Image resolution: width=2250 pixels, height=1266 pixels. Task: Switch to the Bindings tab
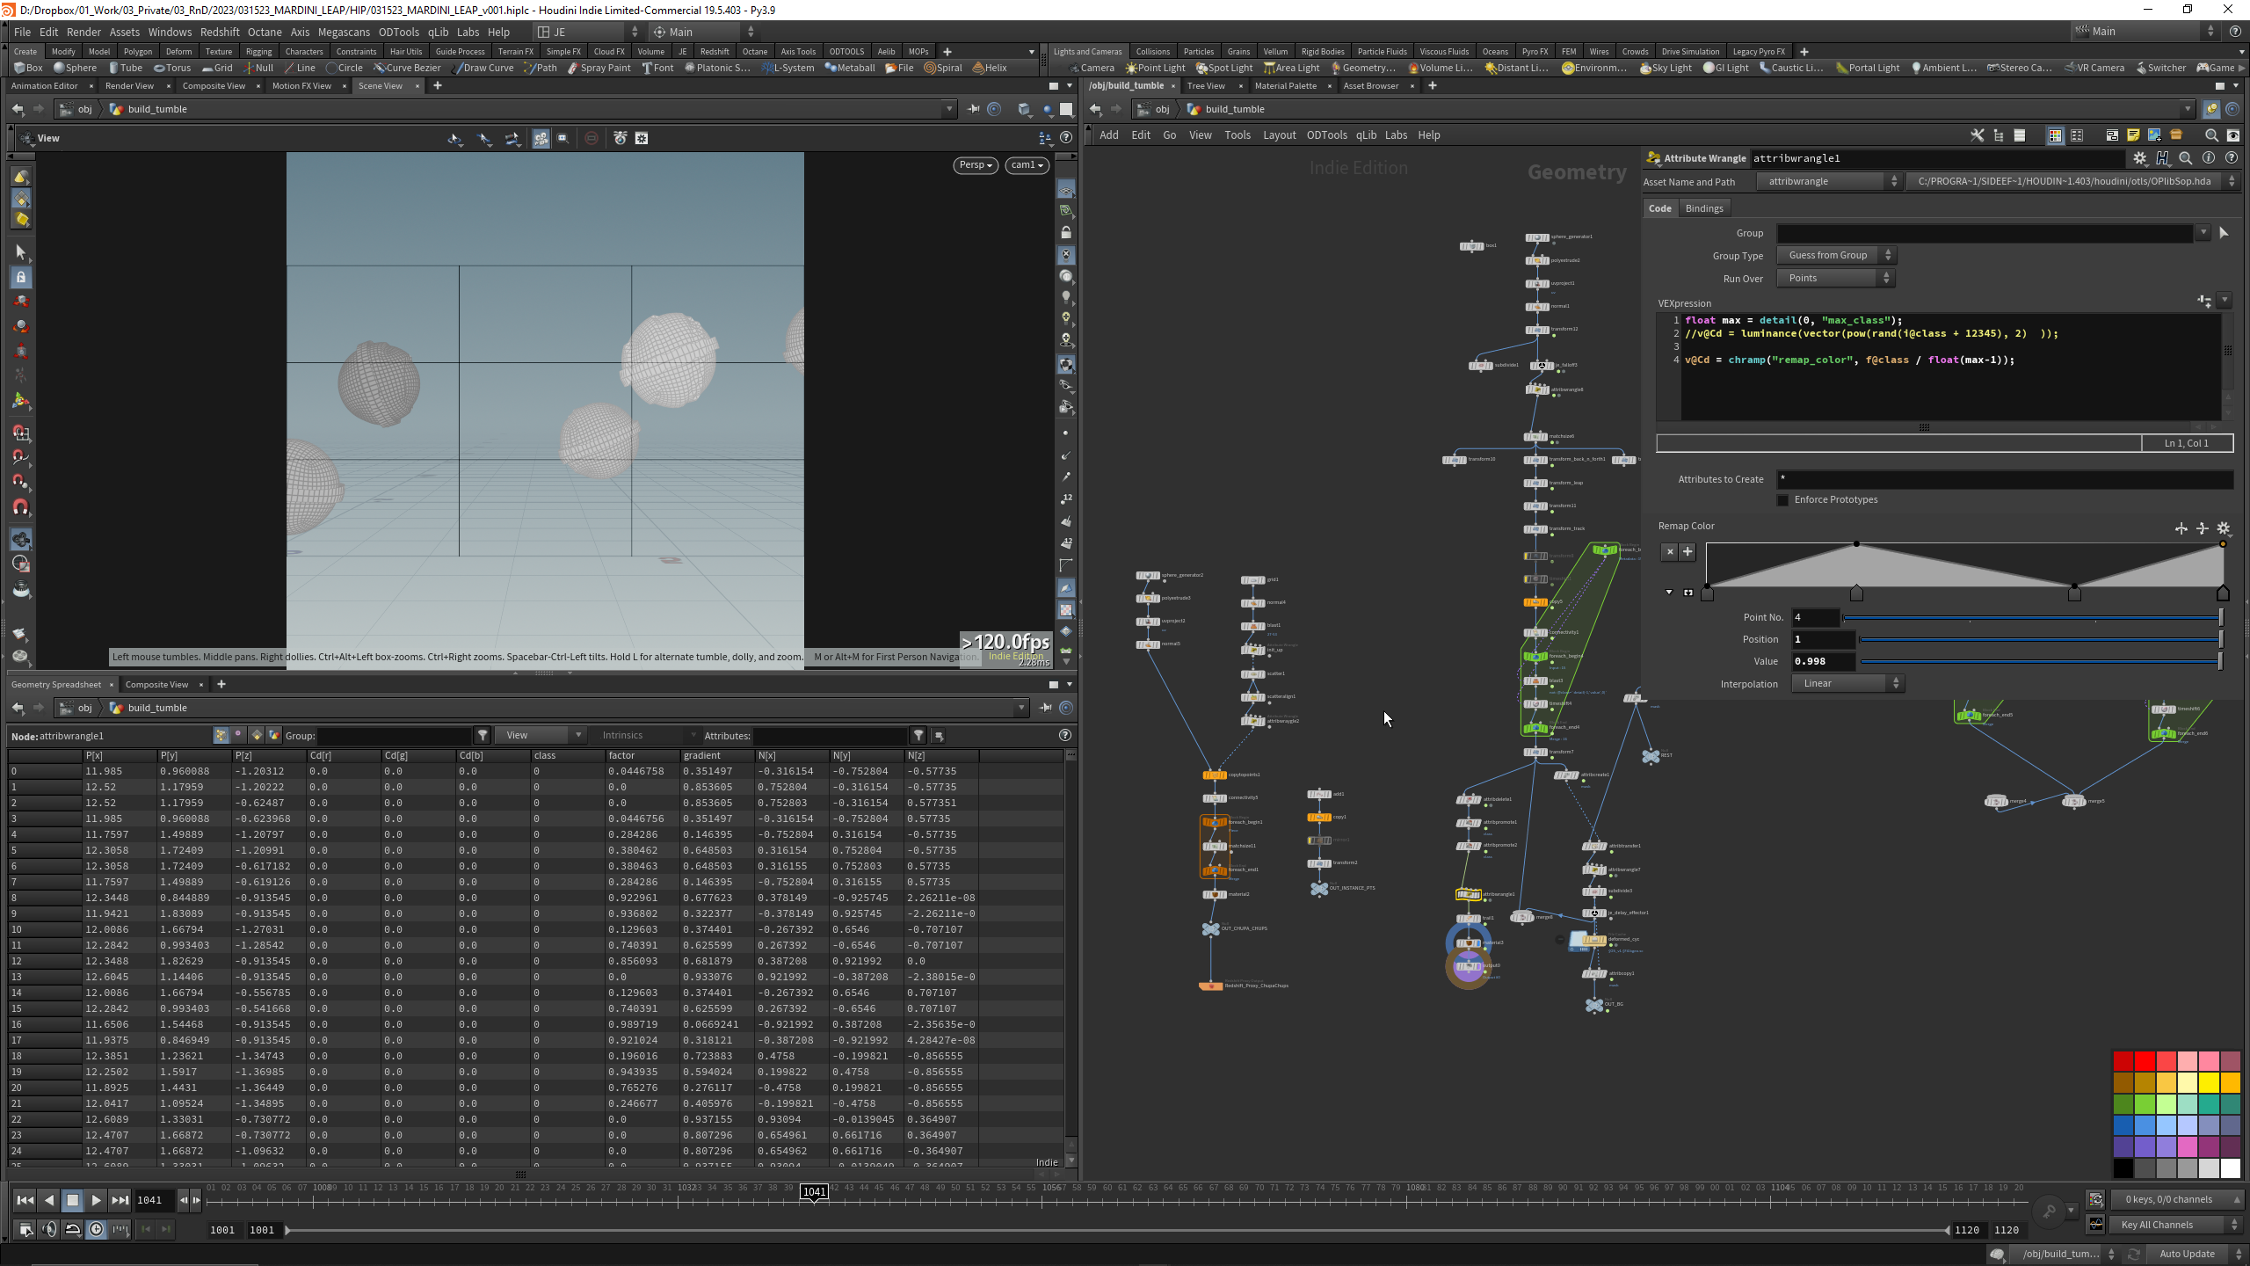pos(1704,208)
